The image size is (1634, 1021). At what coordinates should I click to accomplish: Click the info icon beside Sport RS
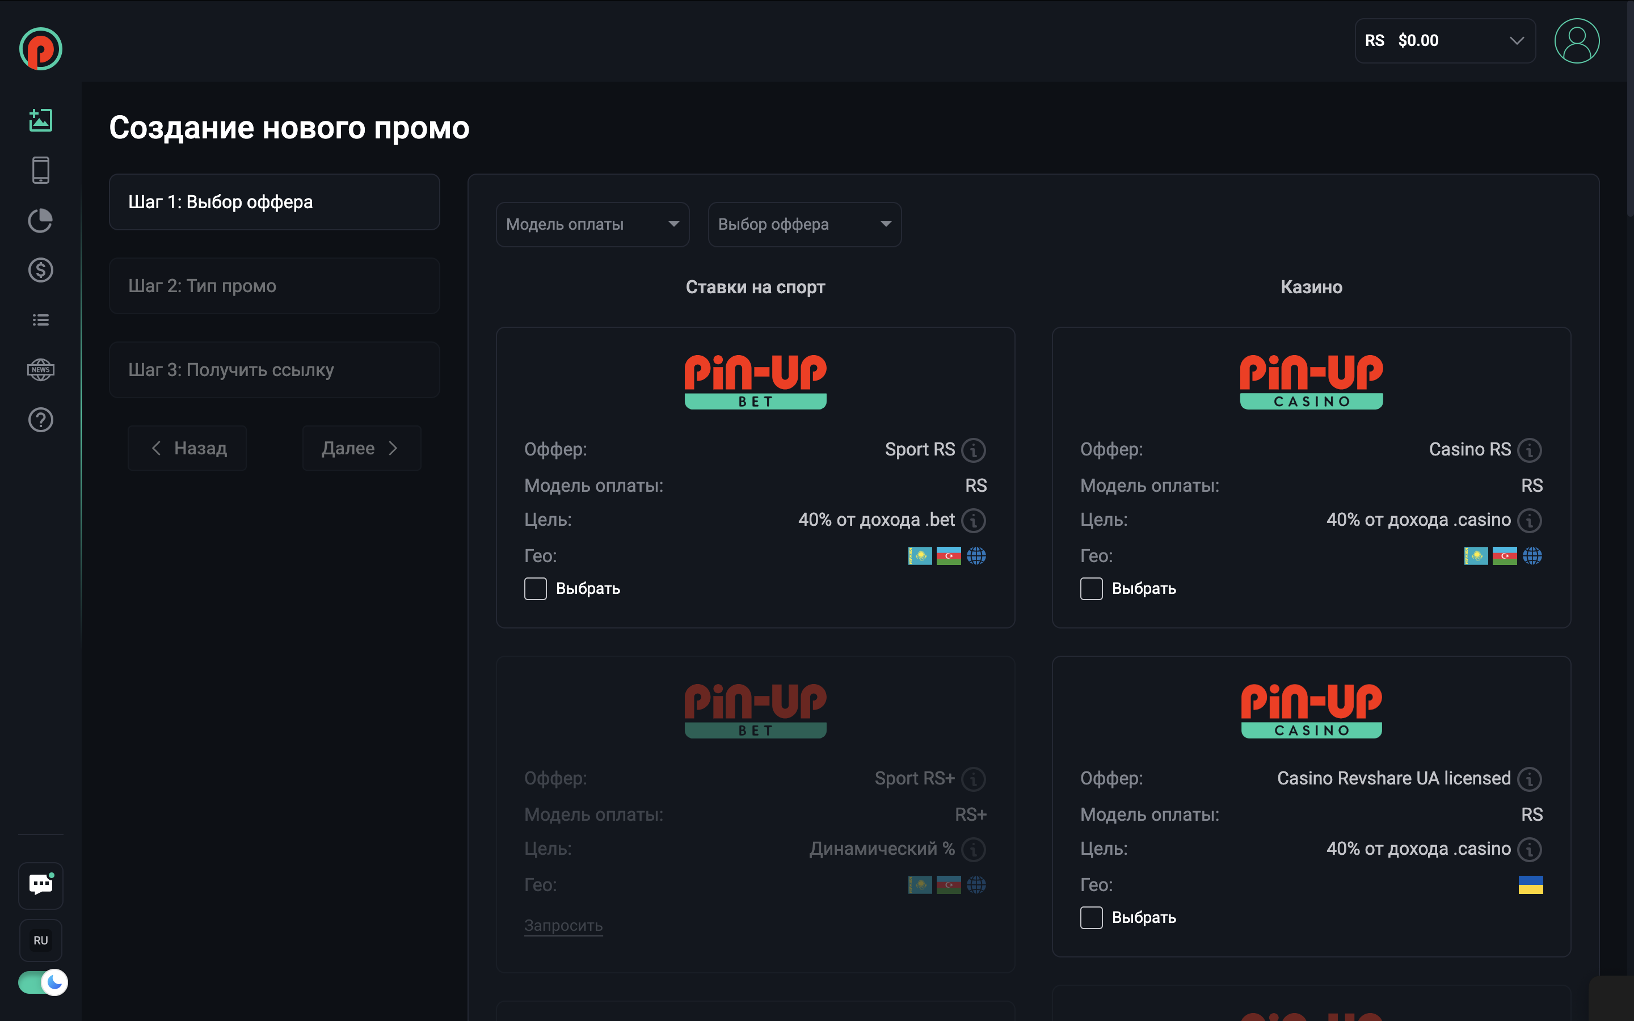click(x=973, y=450)
